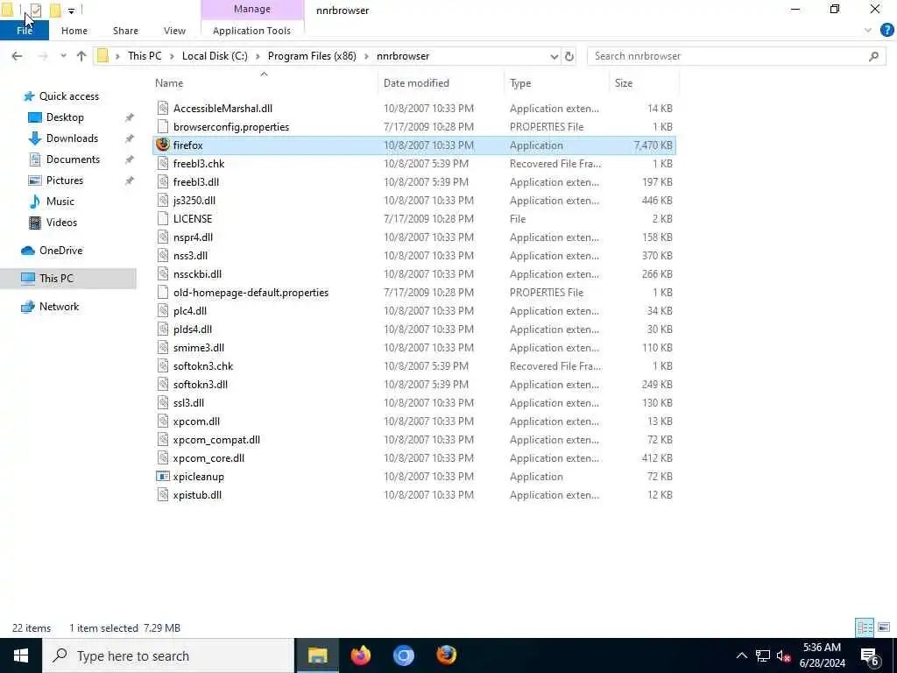Open the old Firefox globe taskbar icon
The width and height of the screenshot is (897, 673).
tap(446, 655)
